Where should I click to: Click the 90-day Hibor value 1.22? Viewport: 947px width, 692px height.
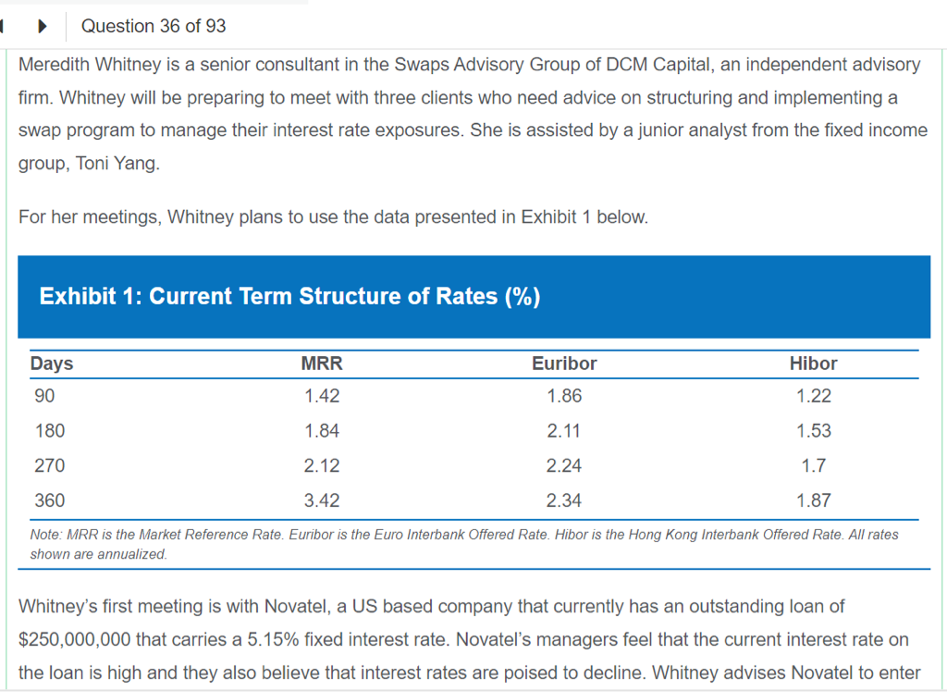[813, 396]
